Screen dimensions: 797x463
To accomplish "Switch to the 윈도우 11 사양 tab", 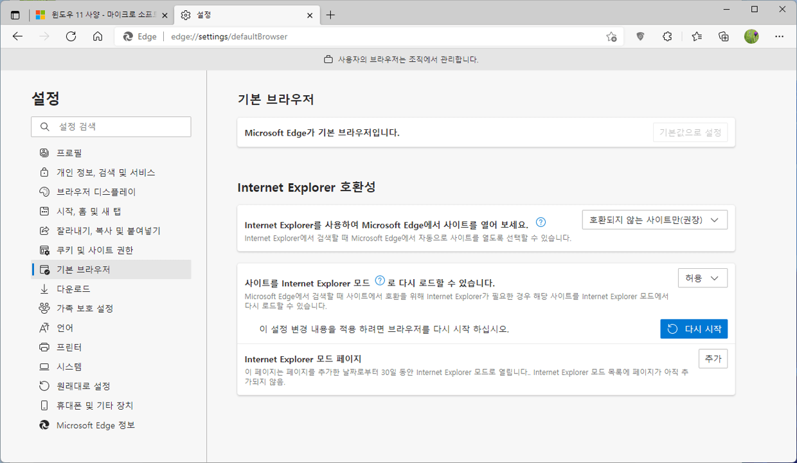I will pos(101,15).
